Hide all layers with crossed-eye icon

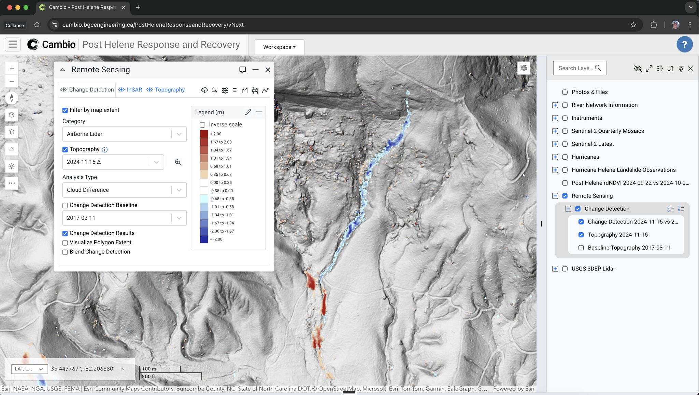click(x=637, y=69)
